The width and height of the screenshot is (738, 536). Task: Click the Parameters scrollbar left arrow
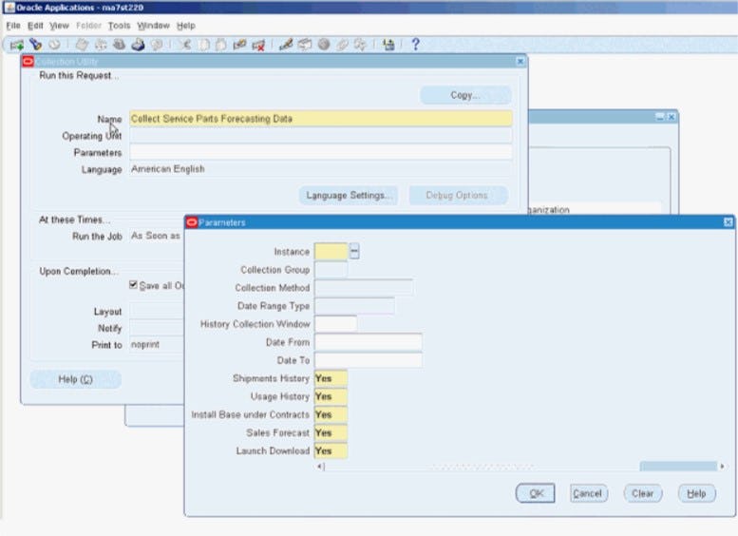(320, 467)
